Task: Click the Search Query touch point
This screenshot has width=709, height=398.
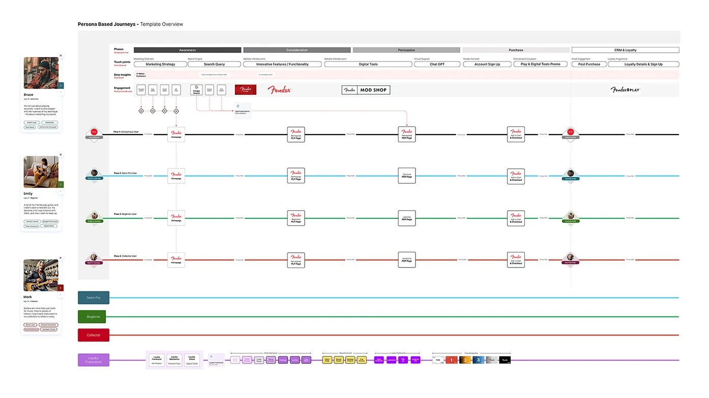Action: coord(214,64)
